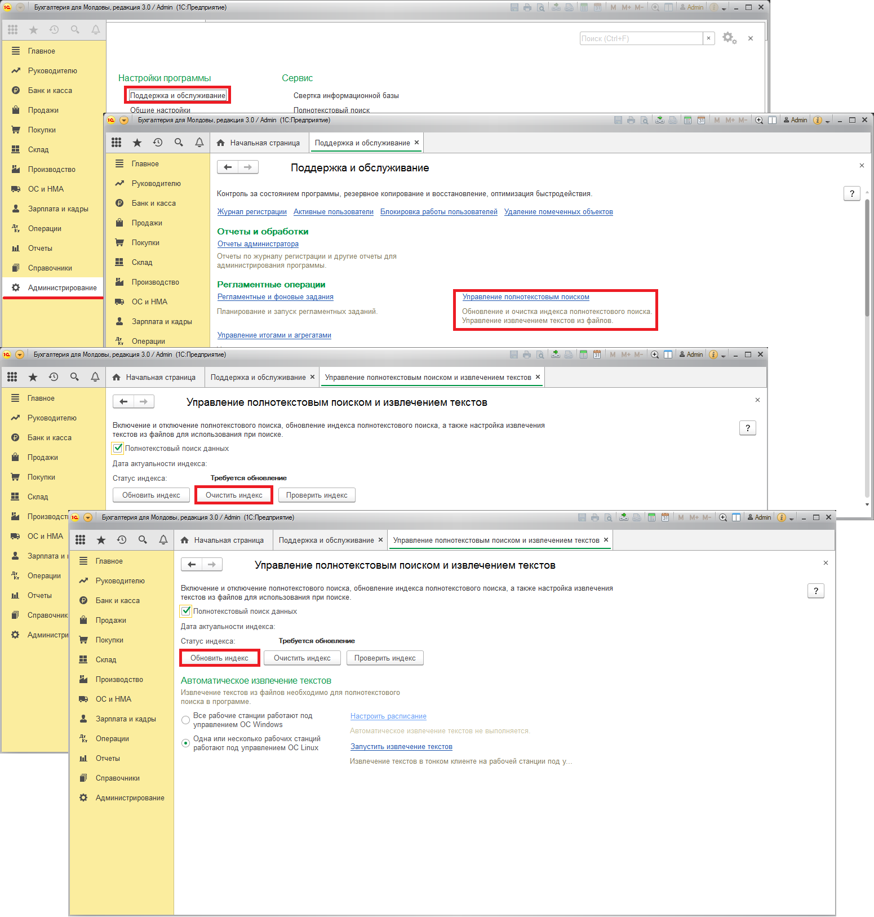
Task: Click the Admin user item in the front window's title bar
Action: pyautogui.click(x=759, y=517)
